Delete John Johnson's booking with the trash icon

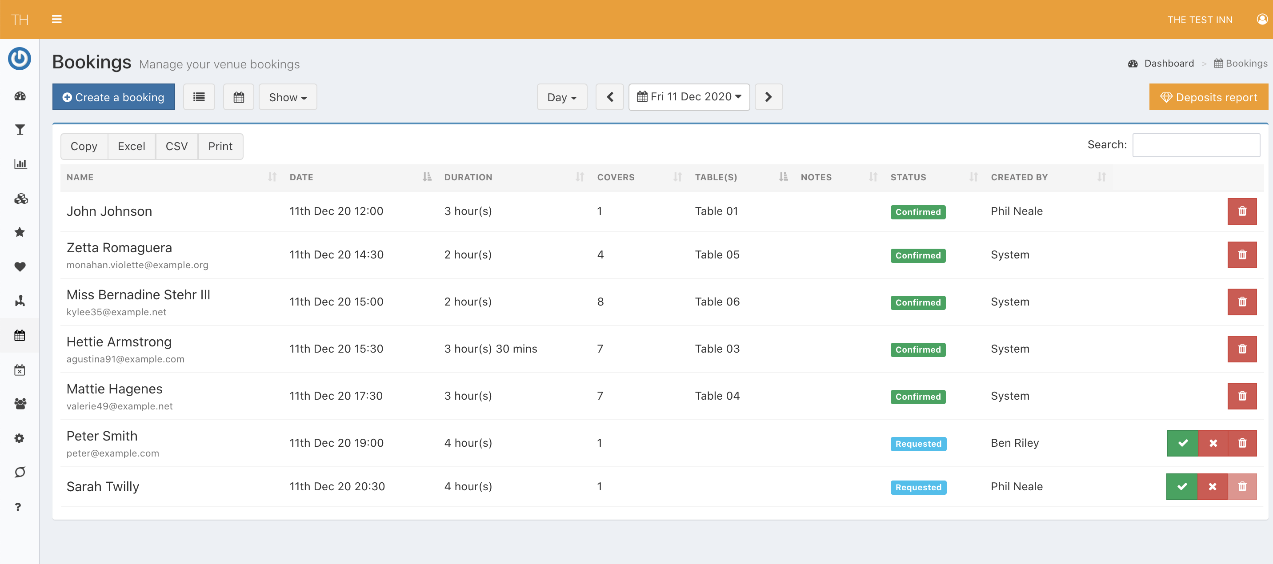pyautogui.click(x=1241, y=211)
